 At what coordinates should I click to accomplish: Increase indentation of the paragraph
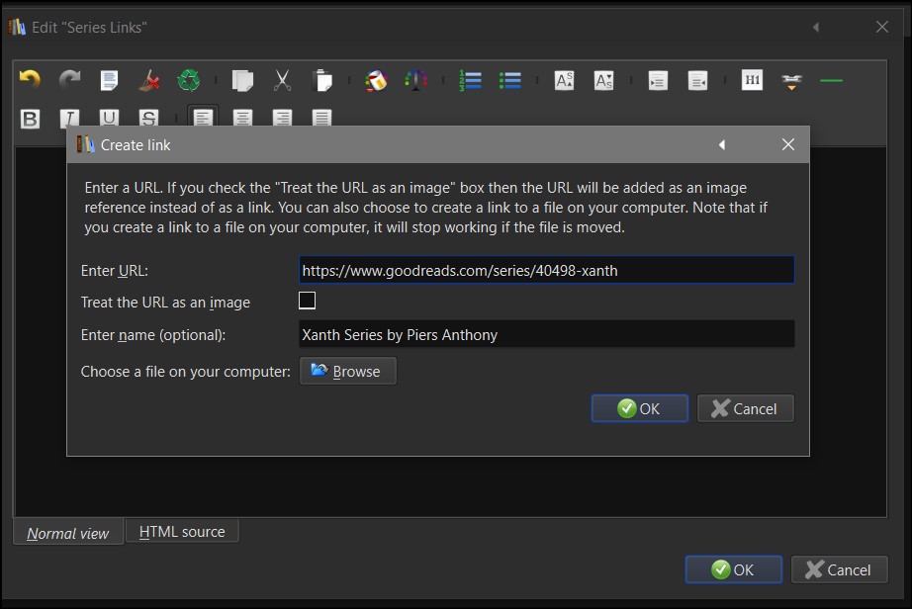(x=658, y=80)
